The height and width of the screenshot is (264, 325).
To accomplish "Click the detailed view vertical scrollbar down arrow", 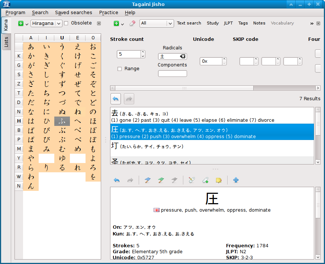I will [x=318, y=257].
